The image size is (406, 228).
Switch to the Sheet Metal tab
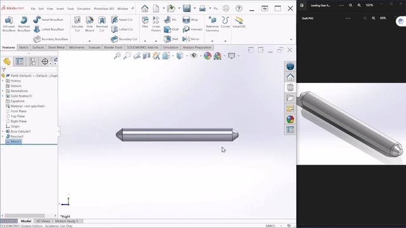click(x=56, y=47)
